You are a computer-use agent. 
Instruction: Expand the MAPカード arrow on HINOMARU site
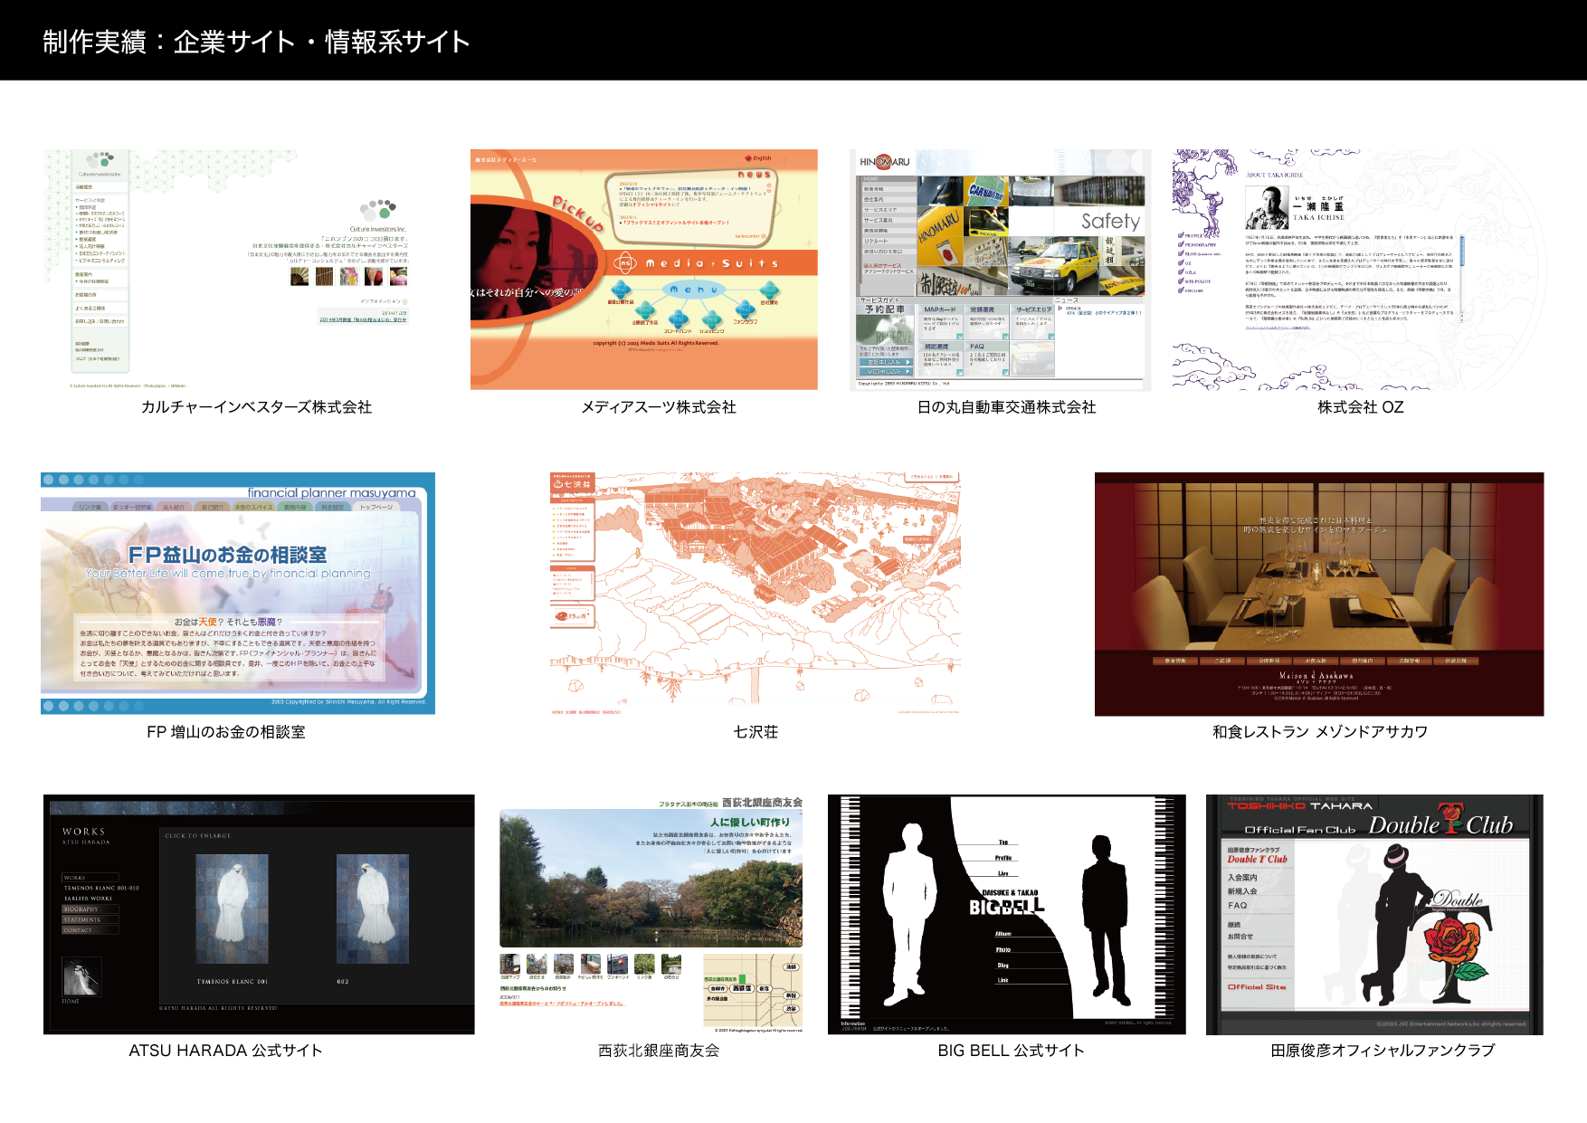tap(960, 337)
